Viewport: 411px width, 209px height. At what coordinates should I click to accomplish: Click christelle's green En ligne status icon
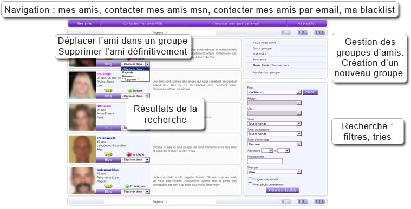click(129, 91)
